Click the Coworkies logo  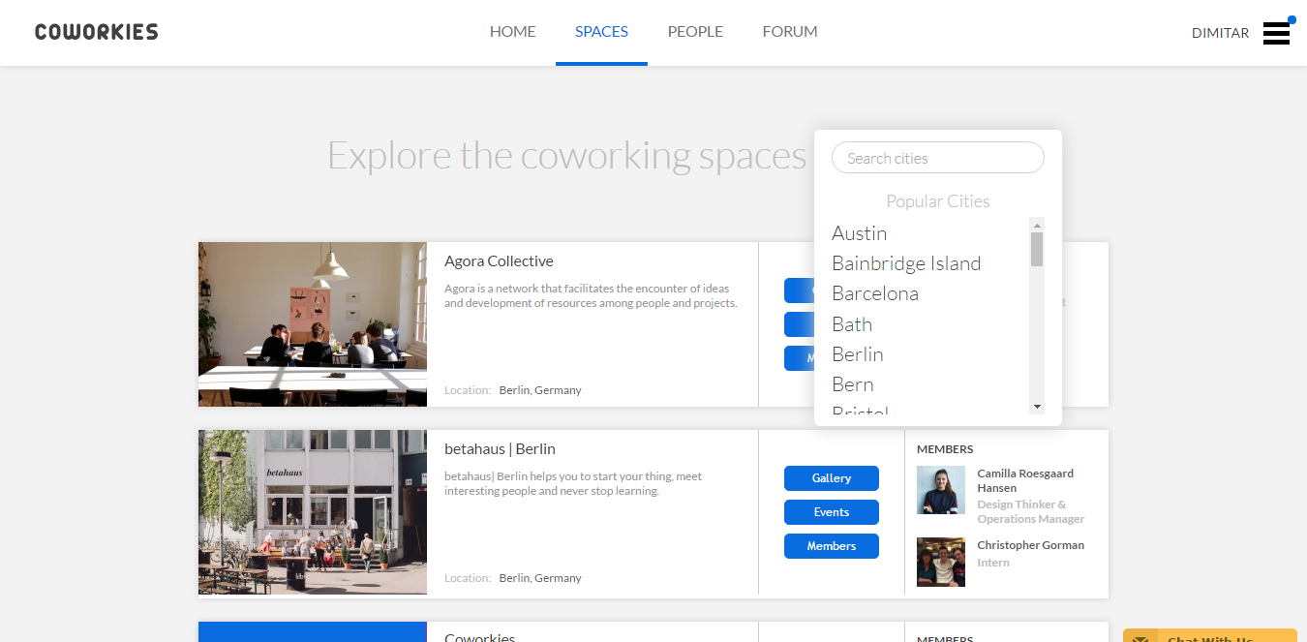(x=96, y=31)
